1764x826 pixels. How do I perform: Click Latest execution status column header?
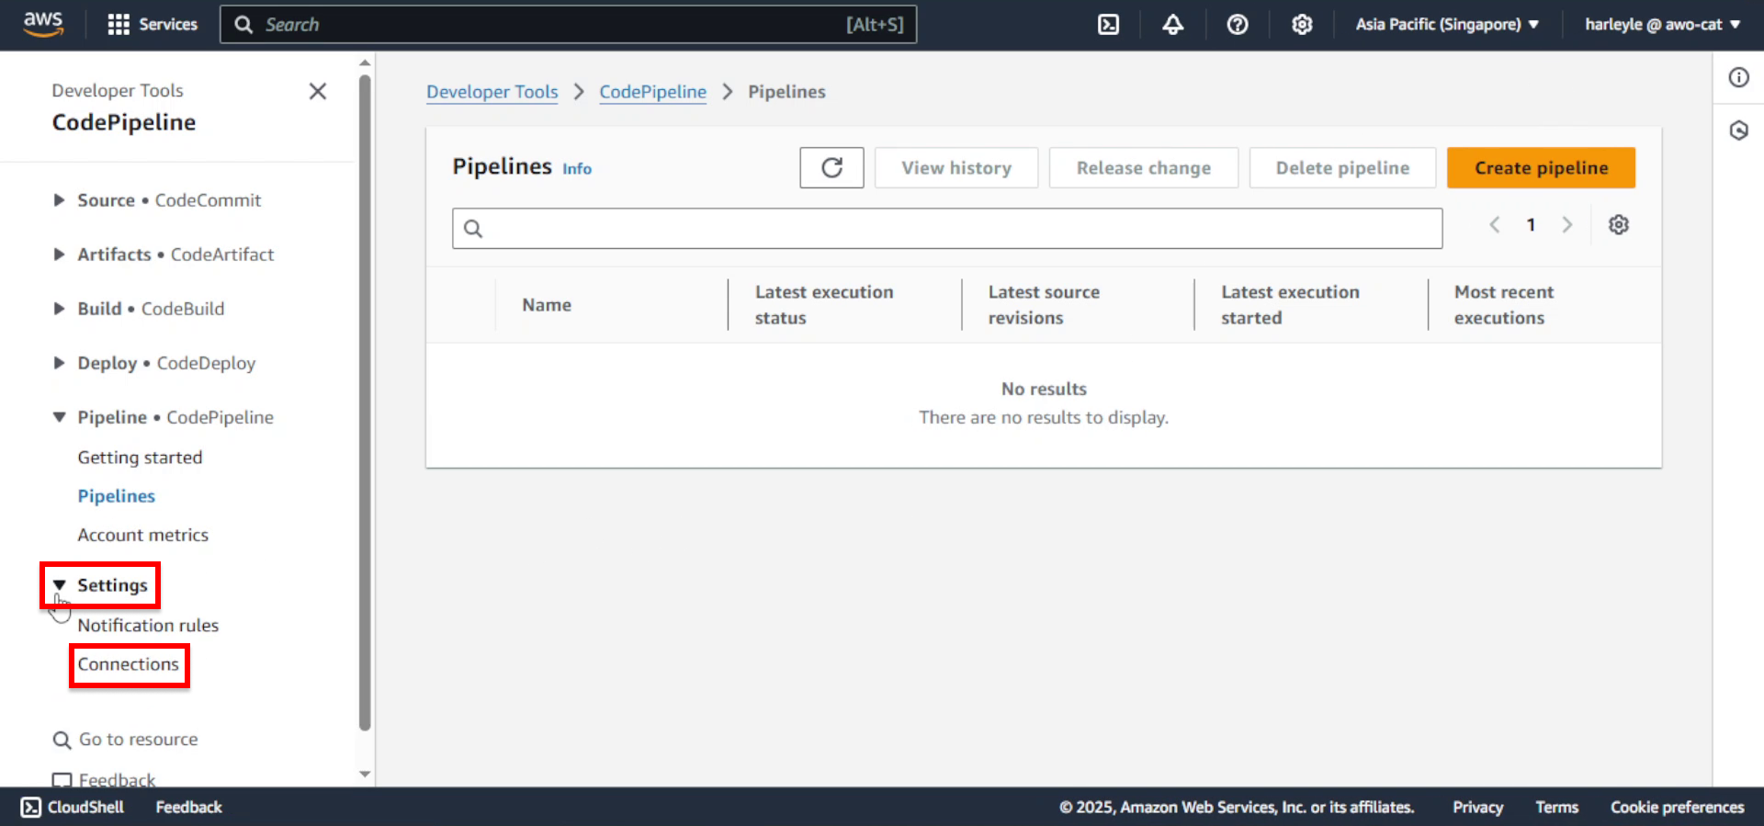click(824, 305)
